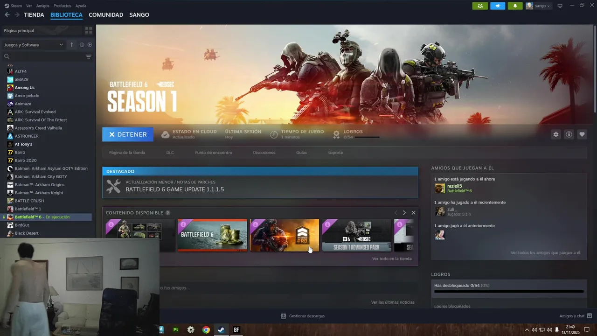This screenshot has width=597, height=336.
Task: Open Discusiones link
Action: tap(264, 153)
